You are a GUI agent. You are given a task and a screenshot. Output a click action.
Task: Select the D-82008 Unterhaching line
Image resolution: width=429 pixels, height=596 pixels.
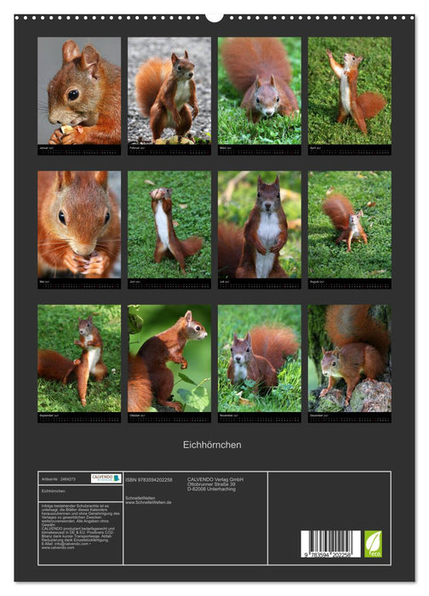pyautogui.click(x=211, y=489)
